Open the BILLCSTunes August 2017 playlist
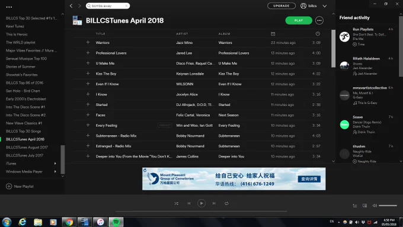This screenshot has height=227, width=403. point(27,148)
